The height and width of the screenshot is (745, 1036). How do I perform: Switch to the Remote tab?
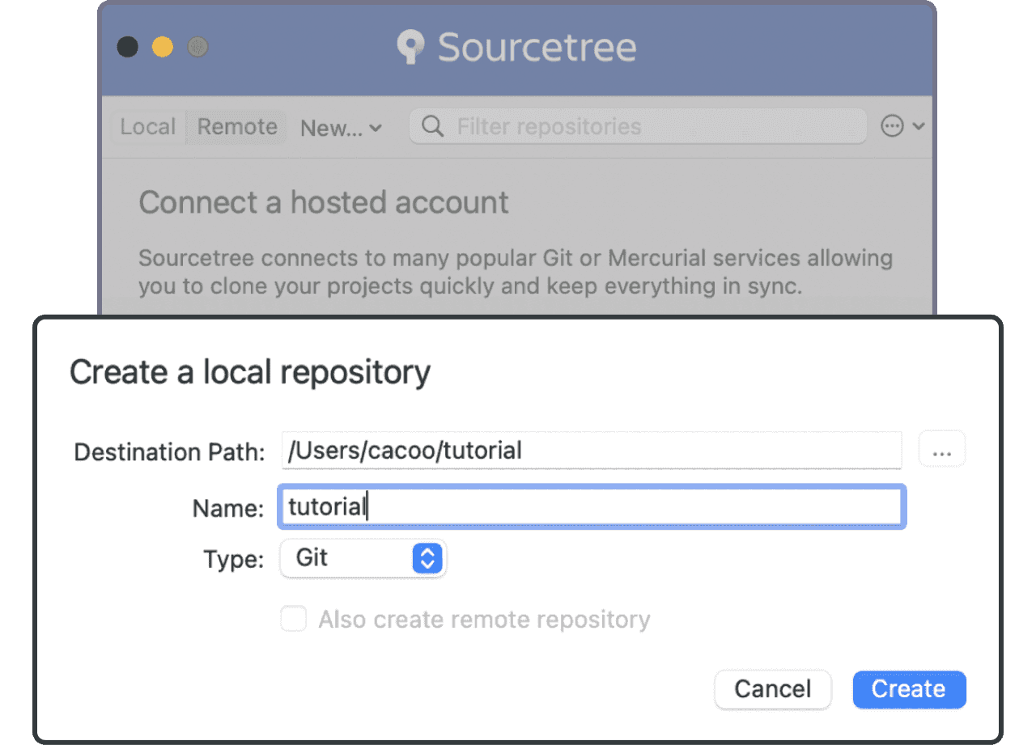(x=237, y=127)
